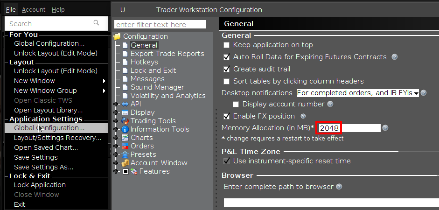439x210 pixels.
Task: Check the Display account number box
Action: 236,105
